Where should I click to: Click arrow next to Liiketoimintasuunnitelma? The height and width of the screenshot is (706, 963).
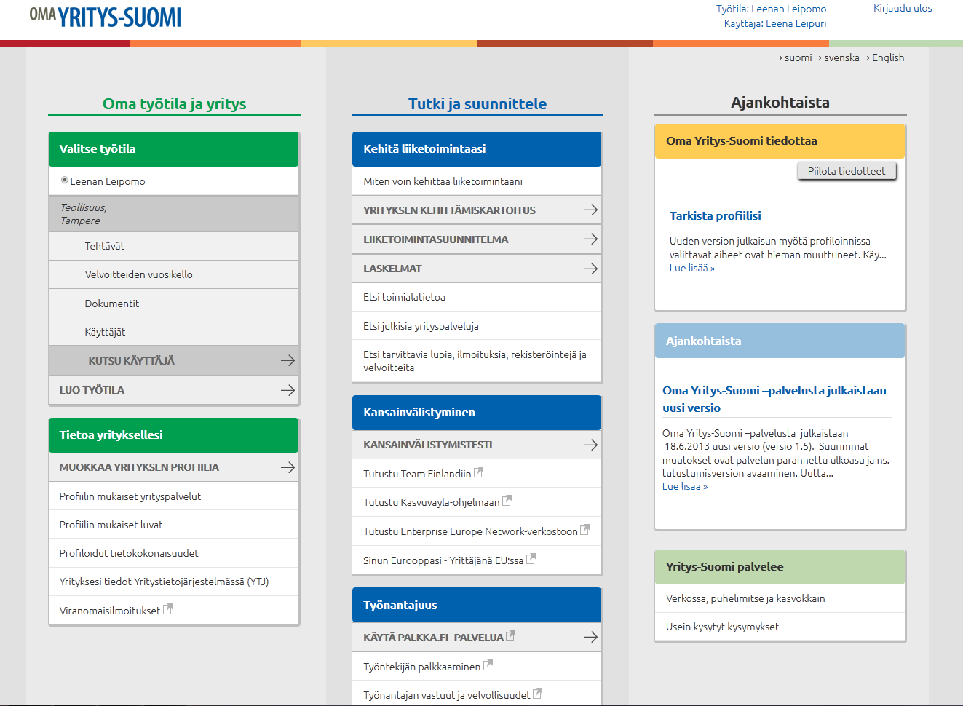590,239
